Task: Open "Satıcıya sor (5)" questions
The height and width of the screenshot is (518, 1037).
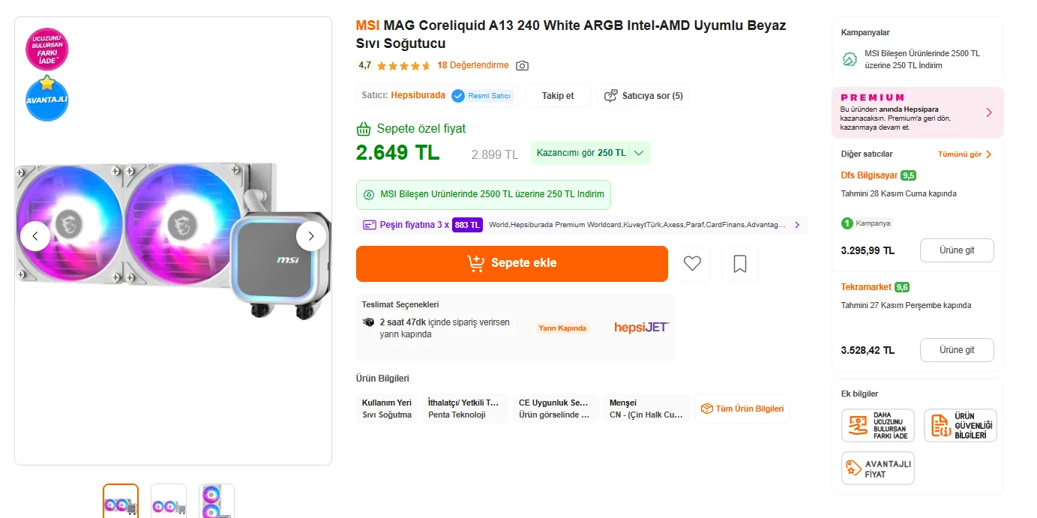Action: click(643, 96)
